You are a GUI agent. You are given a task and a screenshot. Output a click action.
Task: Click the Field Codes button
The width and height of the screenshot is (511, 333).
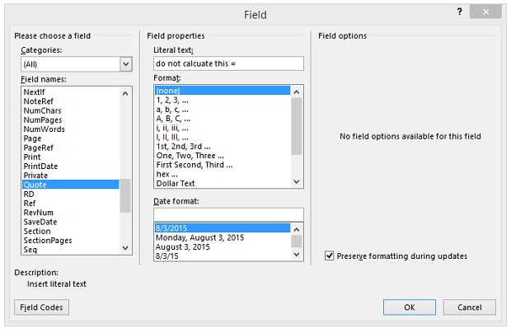click(41, 307)
